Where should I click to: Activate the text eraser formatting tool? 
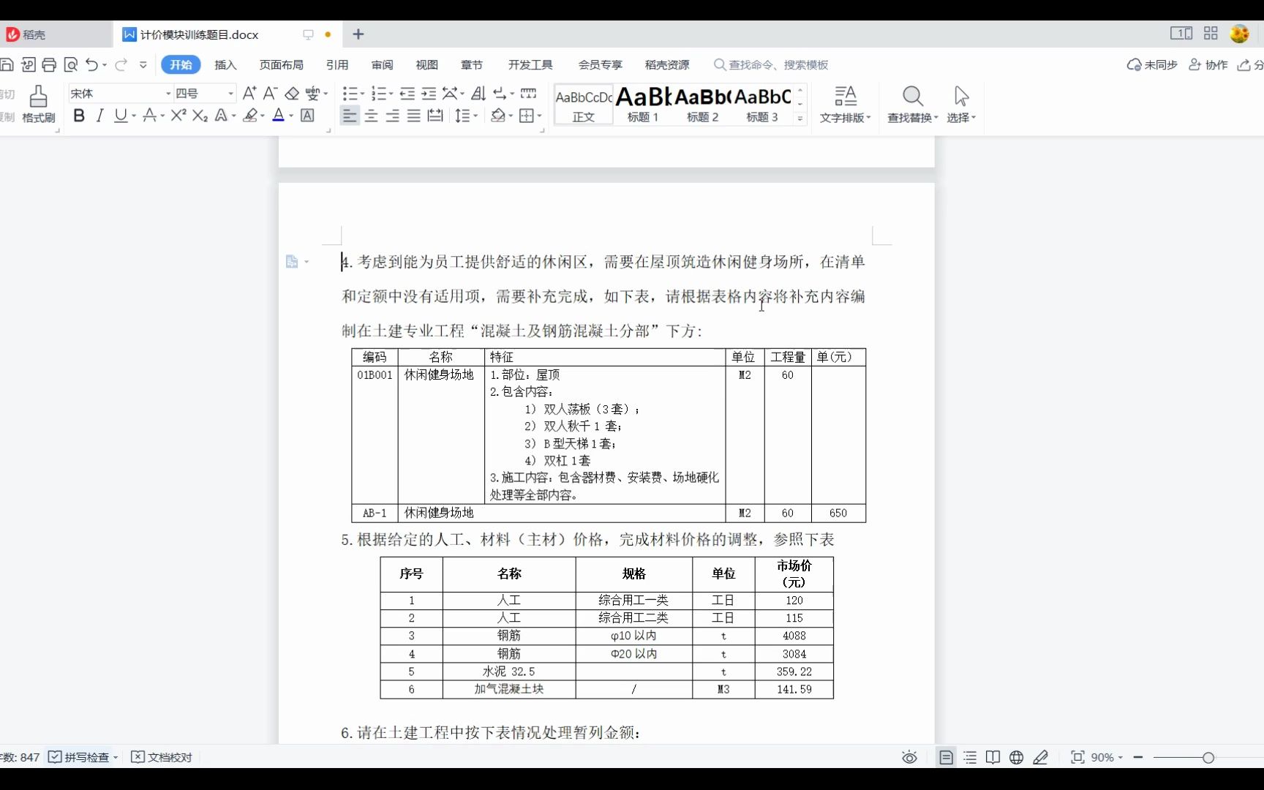point(293,94)
